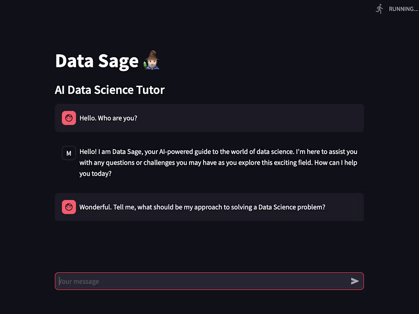Click the paper-plane submit icon in the message bar
419x314 pixels.
[355, 281]
